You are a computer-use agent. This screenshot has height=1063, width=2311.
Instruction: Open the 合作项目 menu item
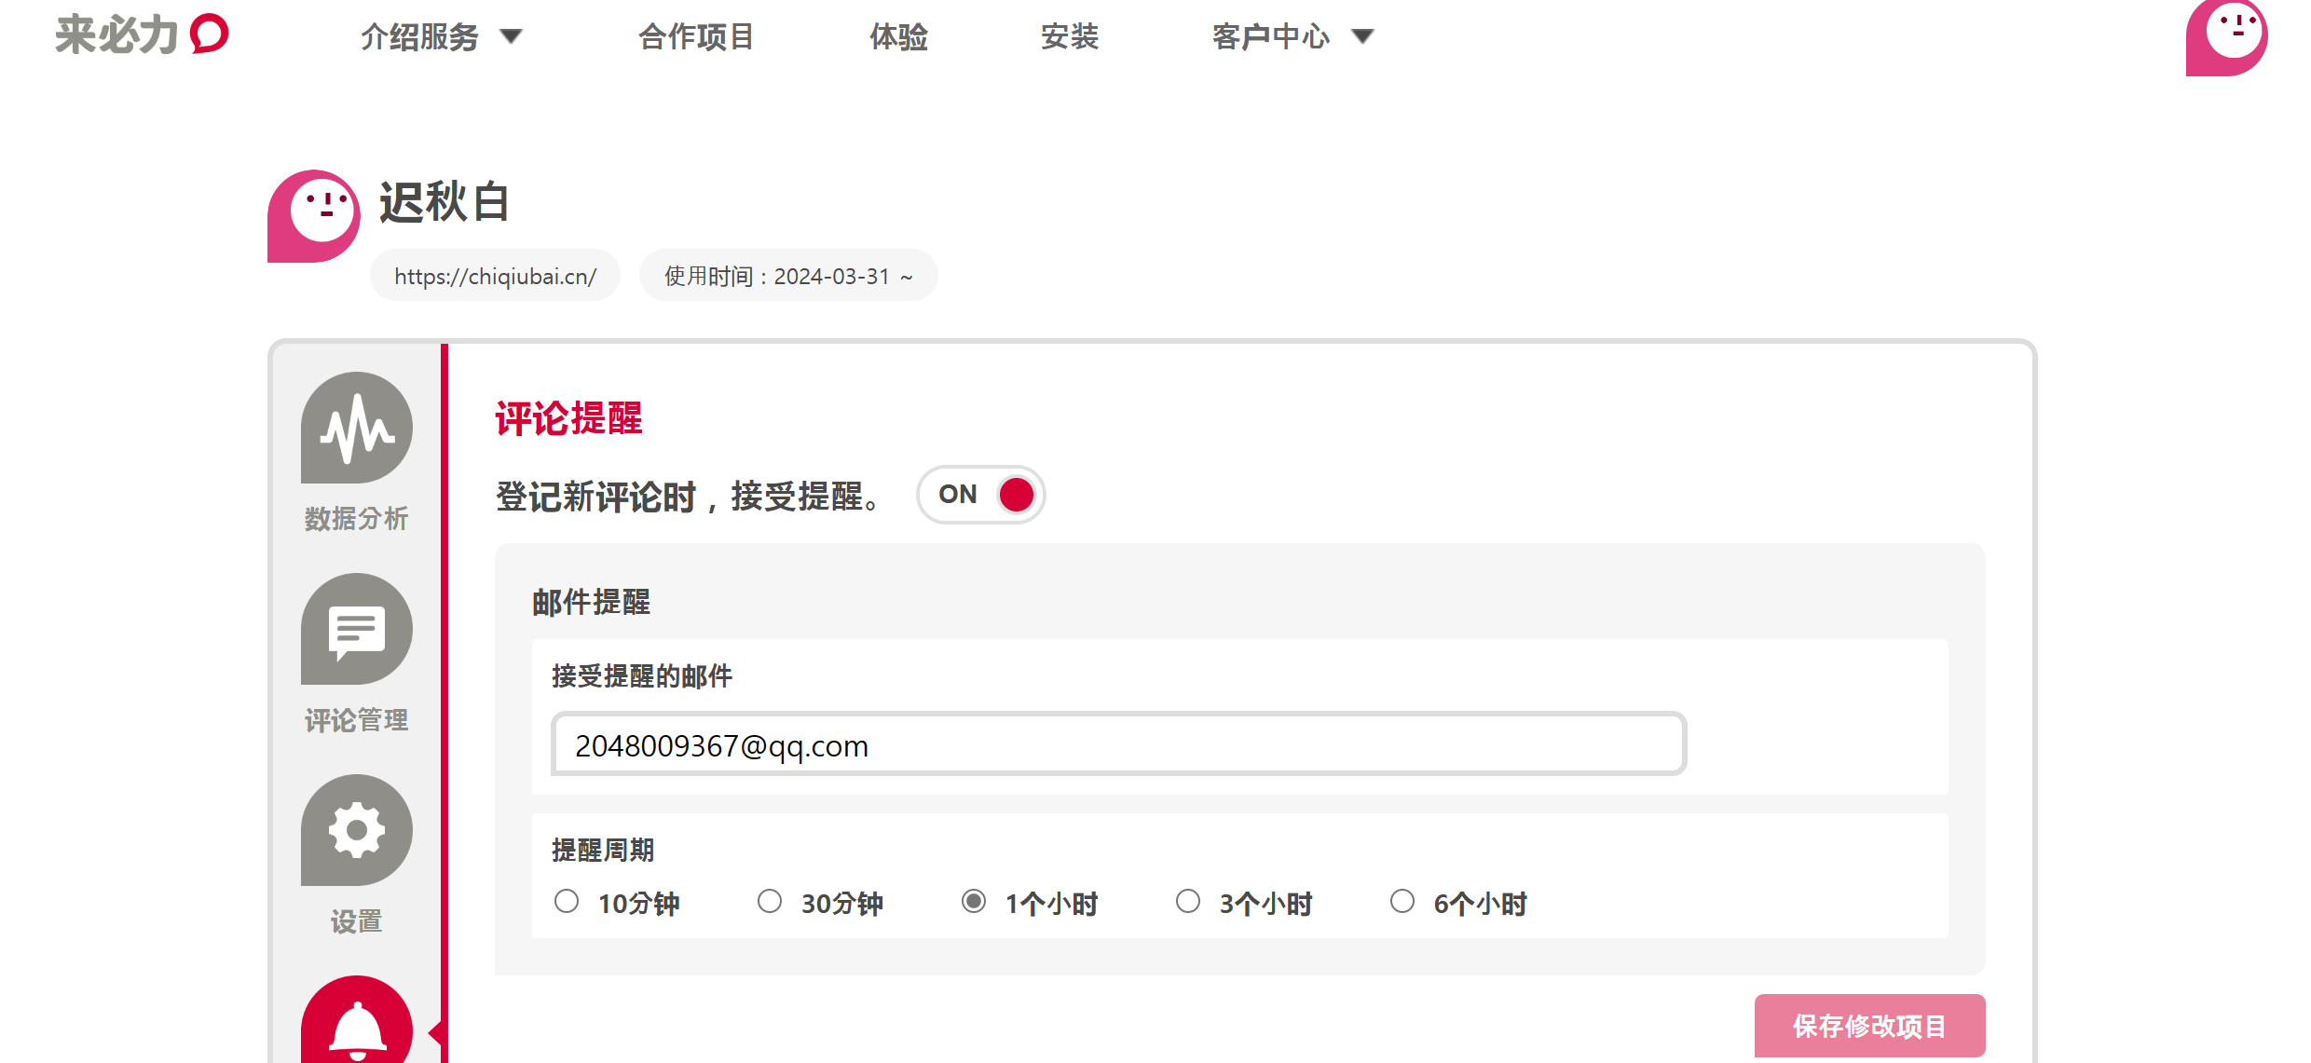695,37
